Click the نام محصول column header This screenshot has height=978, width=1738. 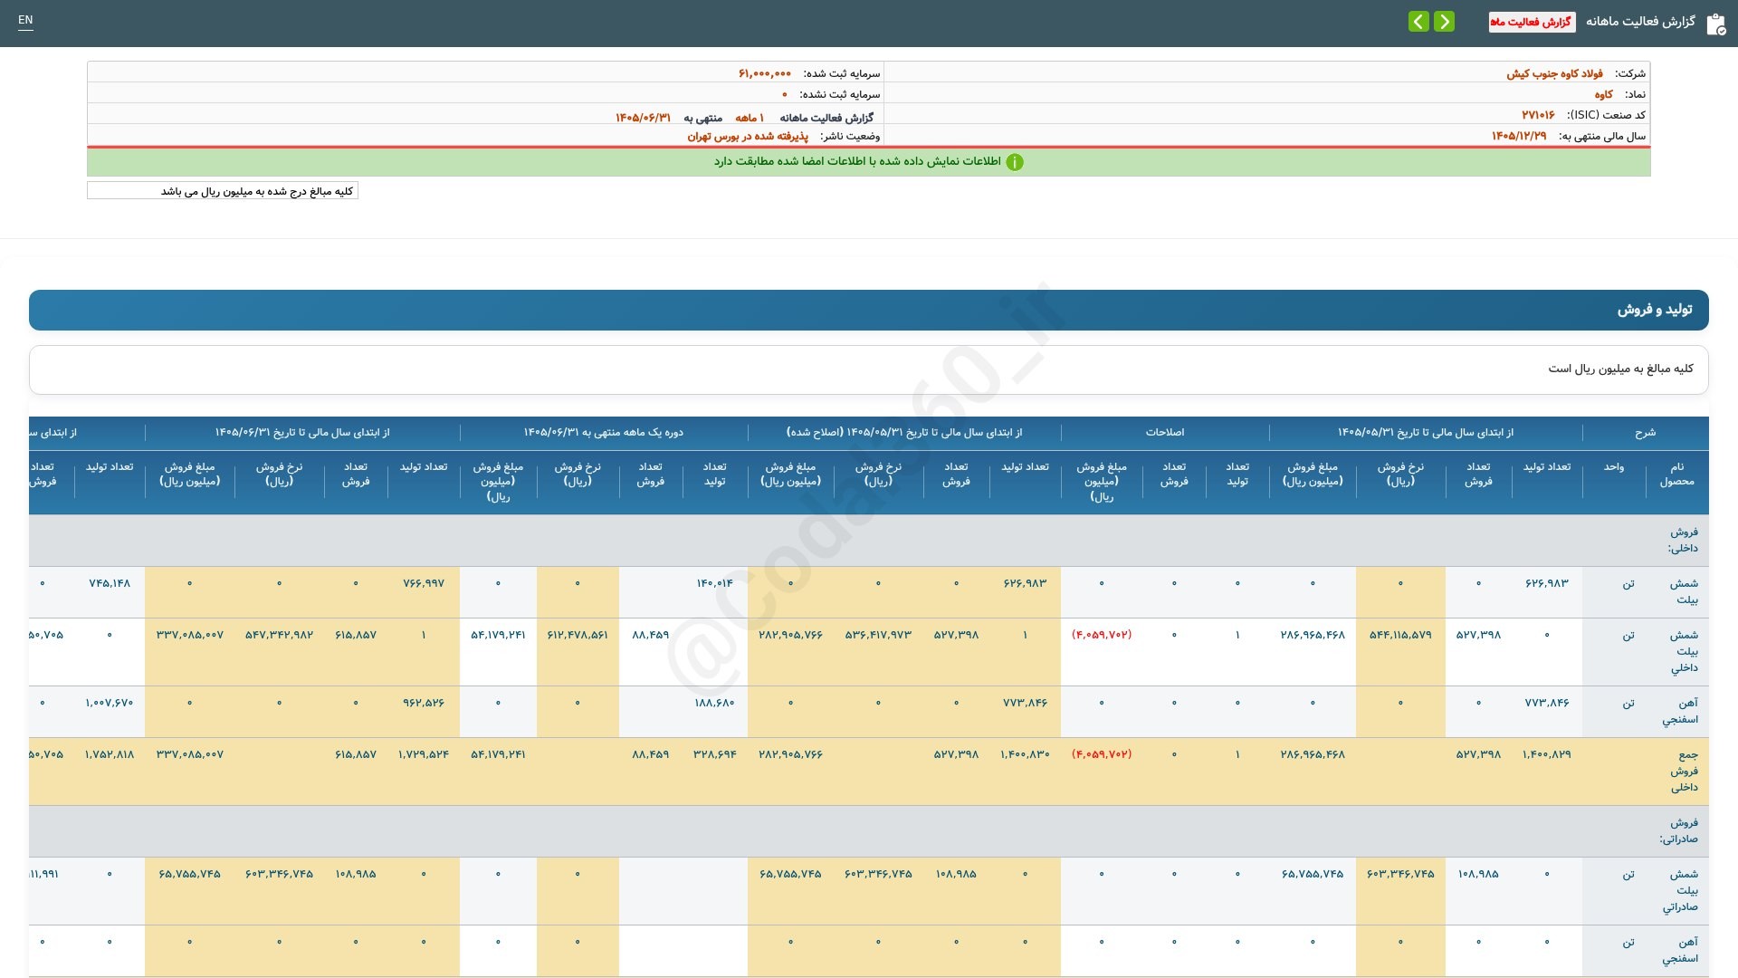pyautogui.click(x=1676, y=474)
